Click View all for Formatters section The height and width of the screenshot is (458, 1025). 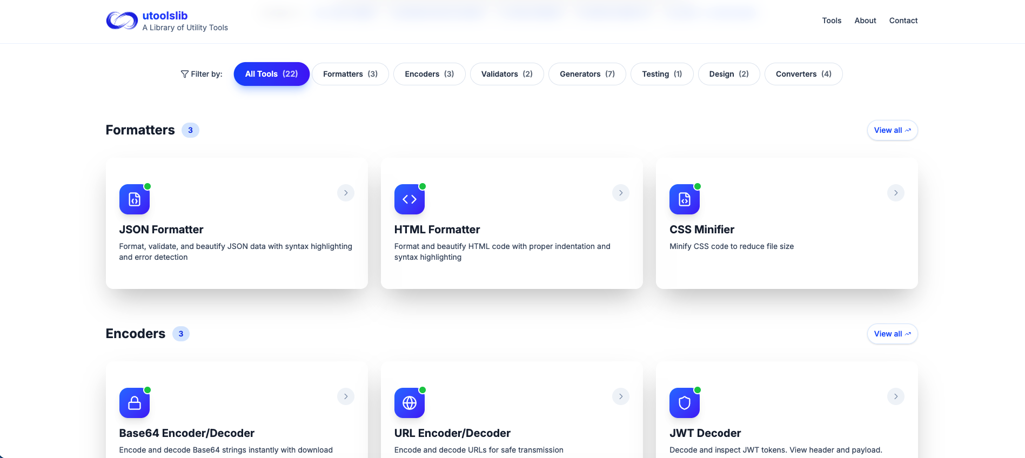[x=893, y=130]
